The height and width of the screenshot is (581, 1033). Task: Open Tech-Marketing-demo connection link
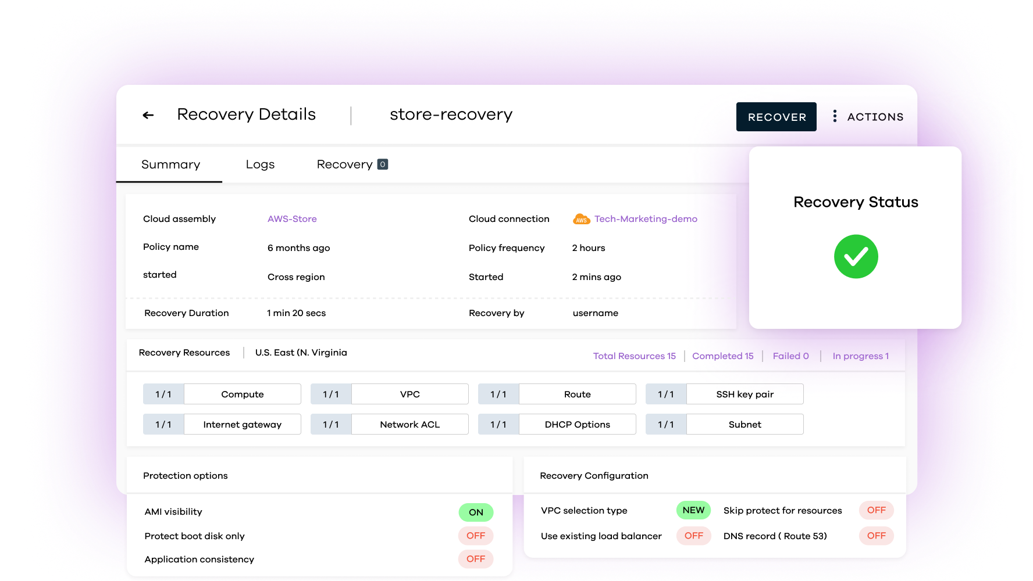tap(646, 219)
